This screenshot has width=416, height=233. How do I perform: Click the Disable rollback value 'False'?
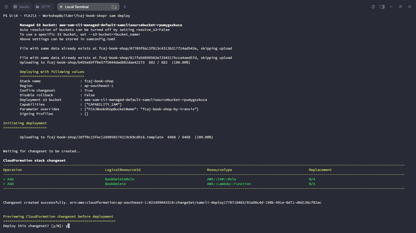(89, 95)
